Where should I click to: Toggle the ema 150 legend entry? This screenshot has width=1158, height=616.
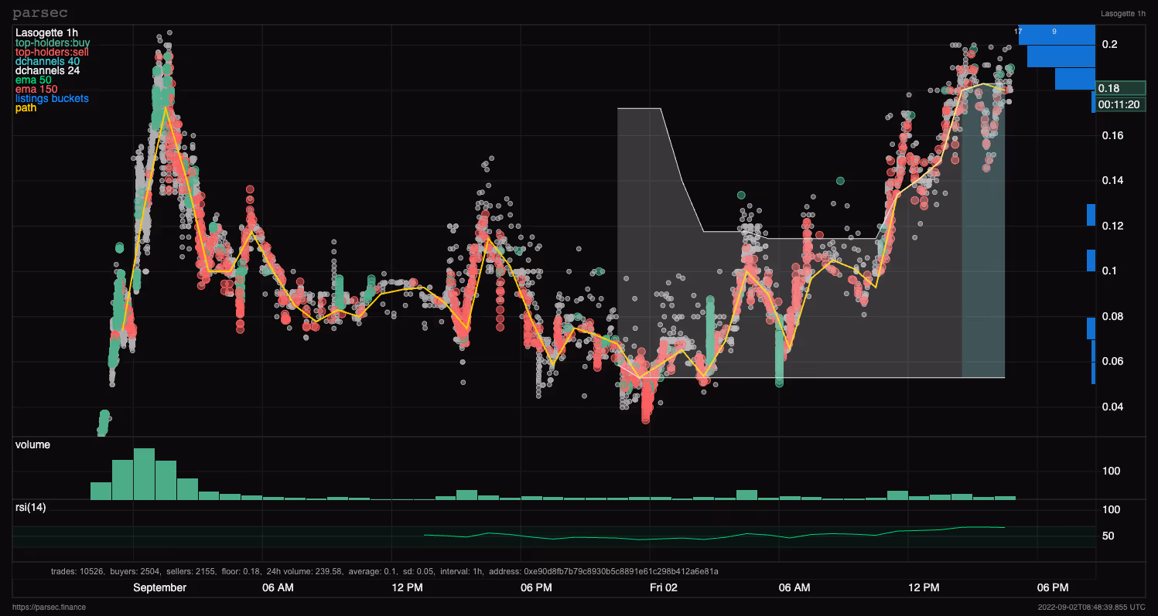point(36,89)
